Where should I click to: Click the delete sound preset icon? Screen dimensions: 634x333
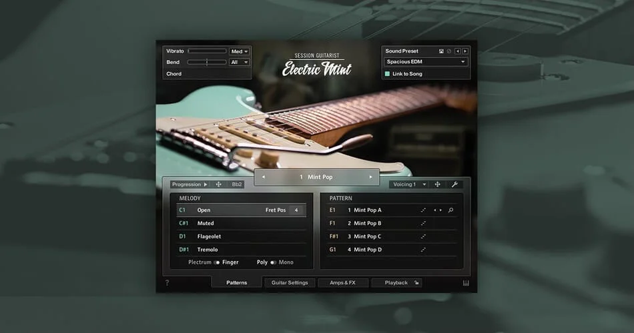449,51
